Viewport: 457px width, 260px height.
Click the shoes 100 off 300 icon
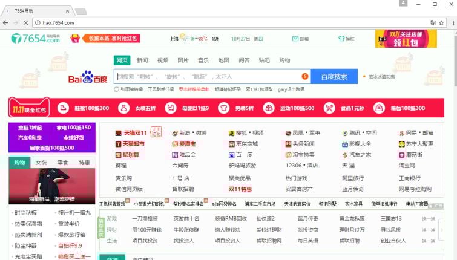pos(63,108)
